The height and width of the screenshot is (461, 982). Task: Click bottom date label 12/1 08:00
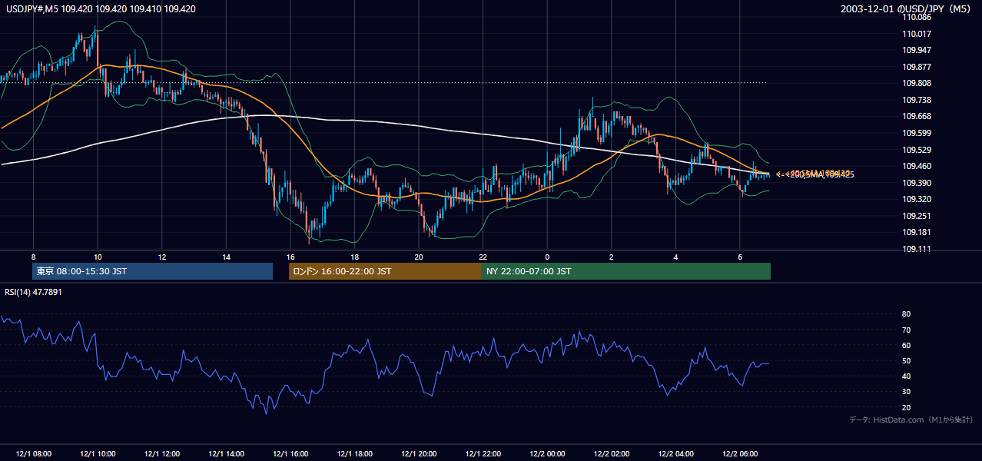click(33, 454)
